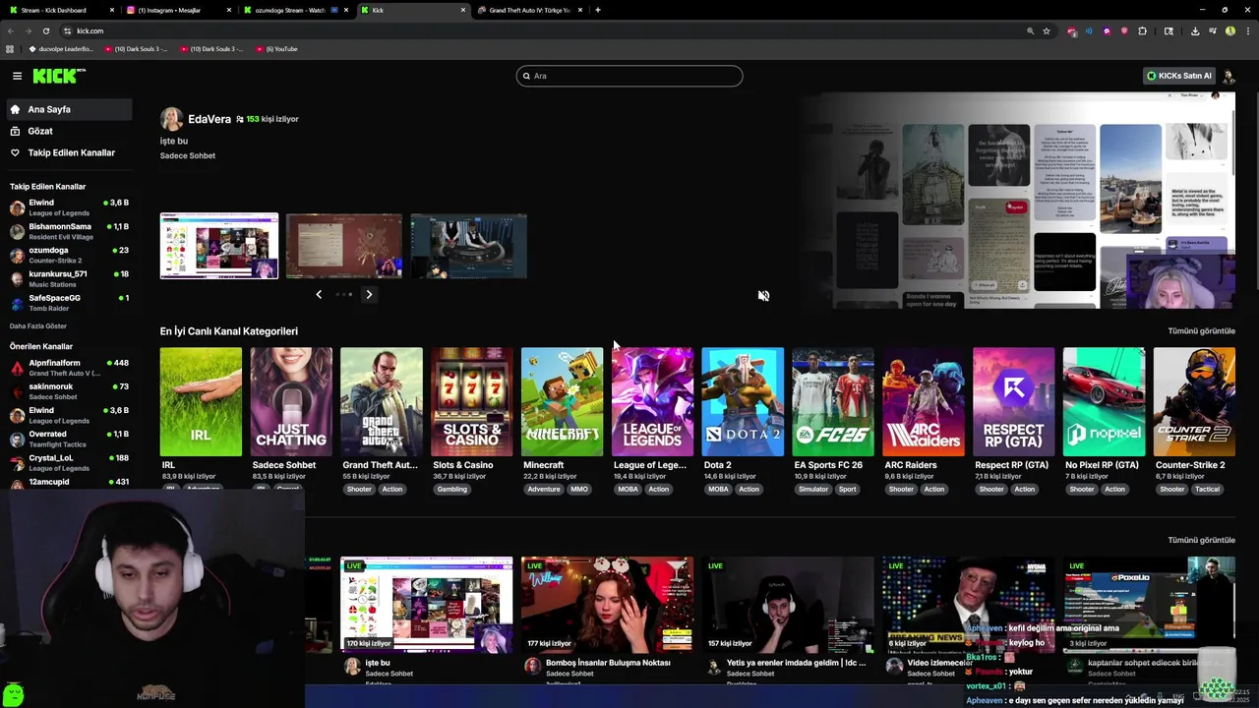The height and width of the screenshot is (708, 1259).
Task: Click the MMO tag under Minecraft
Action: click(x=578, y=489)
